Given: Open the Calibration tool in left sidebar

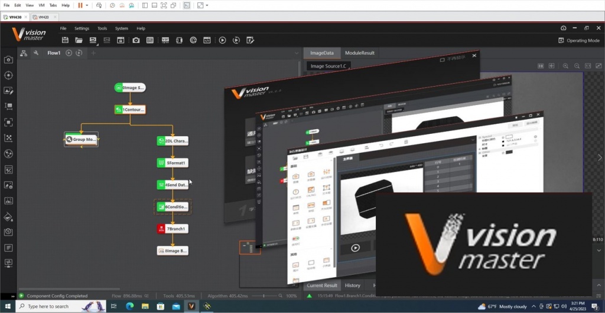Looking at the screenshot, I should pyautogui.click(x=8, y=138).
